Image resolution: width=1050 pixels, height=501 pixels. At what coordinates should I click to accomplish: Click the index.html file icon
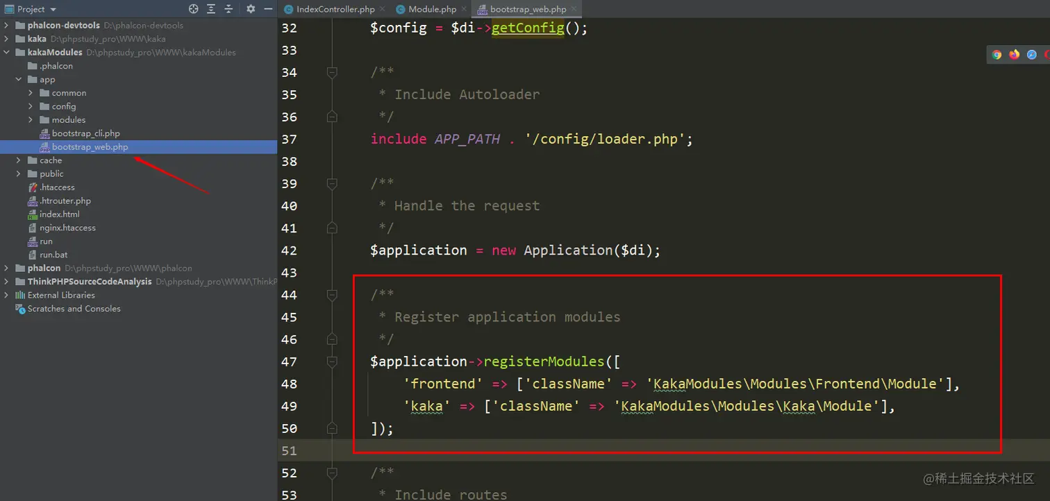33,214
